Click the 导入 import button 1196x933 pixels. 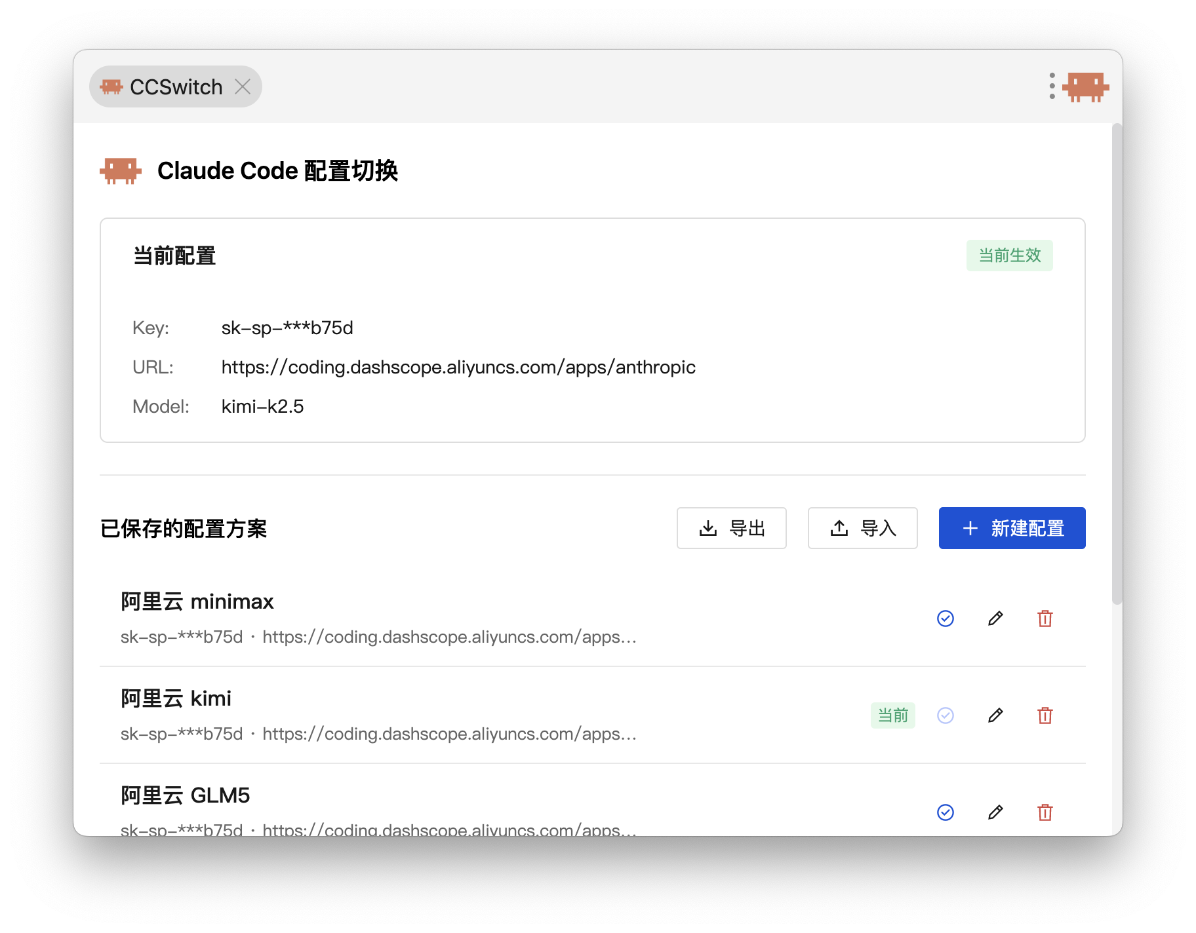[x=862, y=528]
